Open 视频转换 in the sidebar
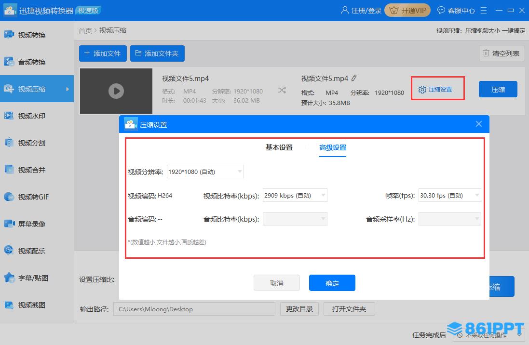 pyautogui.click(x=37, y=35)
